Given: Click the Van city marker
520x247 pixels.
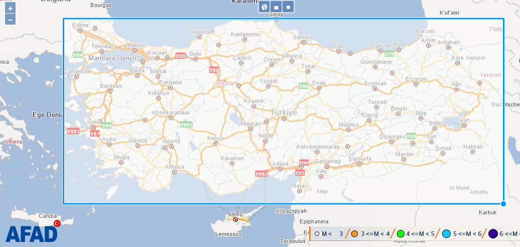Looking at the screenshot, I should click(464, 126).
